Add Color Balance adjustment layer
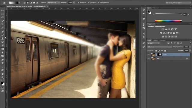The height and width of the screenshot is (108, 192). pos(164,33)
